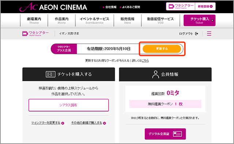Click the AEON CINEMA logo

(x=53, y=7)
